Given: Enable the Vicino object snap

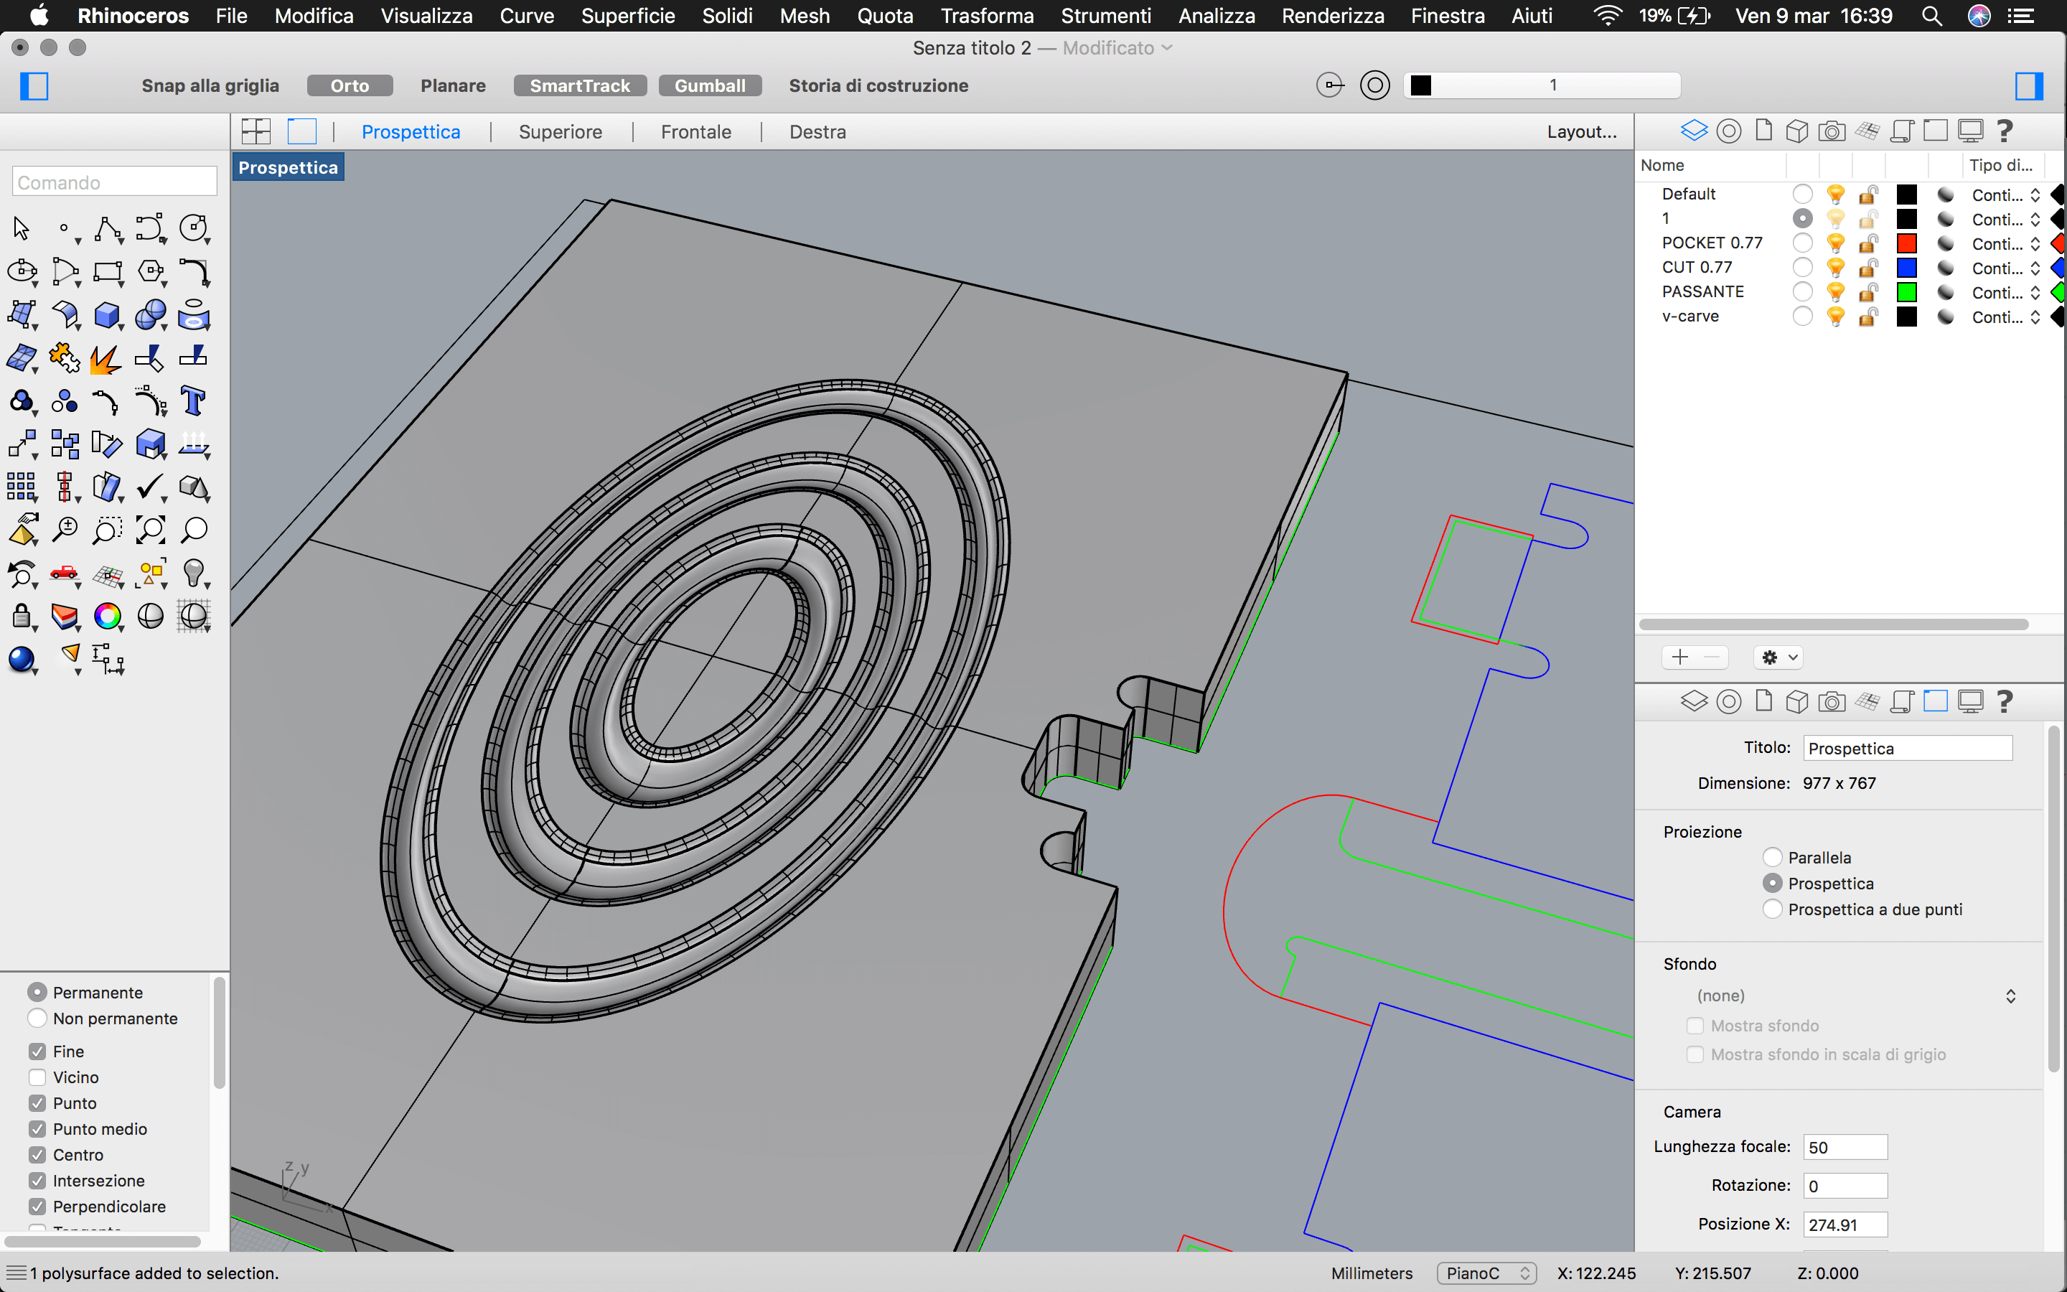Looking at the screenshot, I should (37, 1077).
